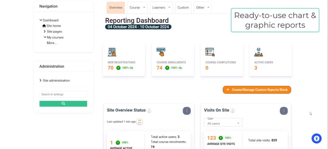This screenshot has height=149, width=328.
Task: Click the New Registrations card icon
Action: [112, 52]
